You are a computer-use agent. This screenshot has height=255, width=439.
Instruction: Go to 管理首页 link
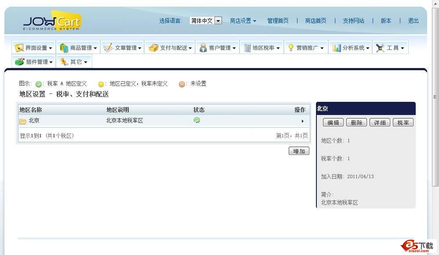[278, 21]
